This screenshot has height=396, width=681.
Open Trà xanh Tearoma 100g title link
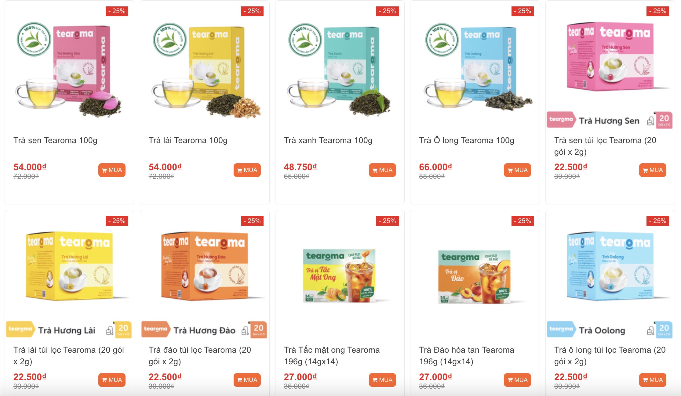[x=328, y=140]
